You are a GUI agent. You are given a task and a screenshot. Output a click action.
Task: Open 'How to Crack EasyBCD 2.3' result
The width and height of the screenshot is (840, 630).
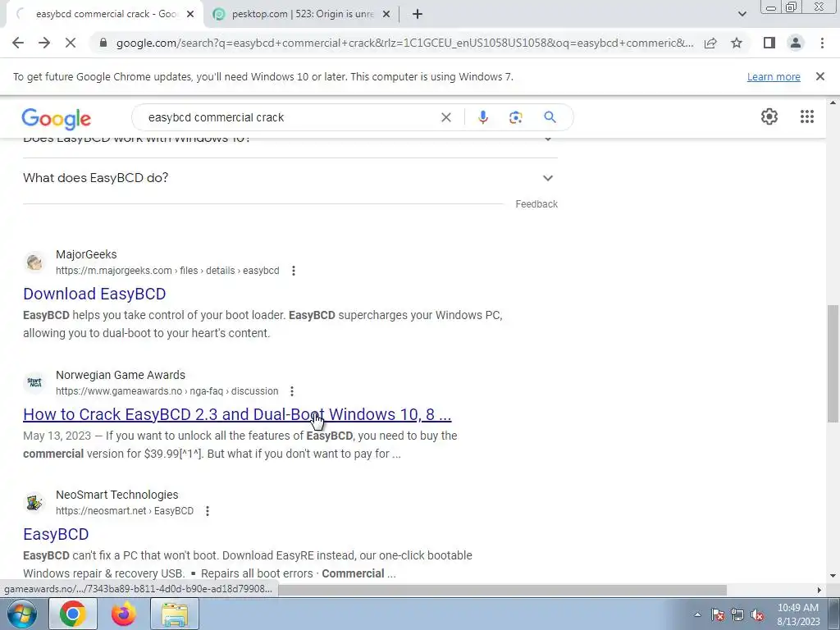point(237,414)
